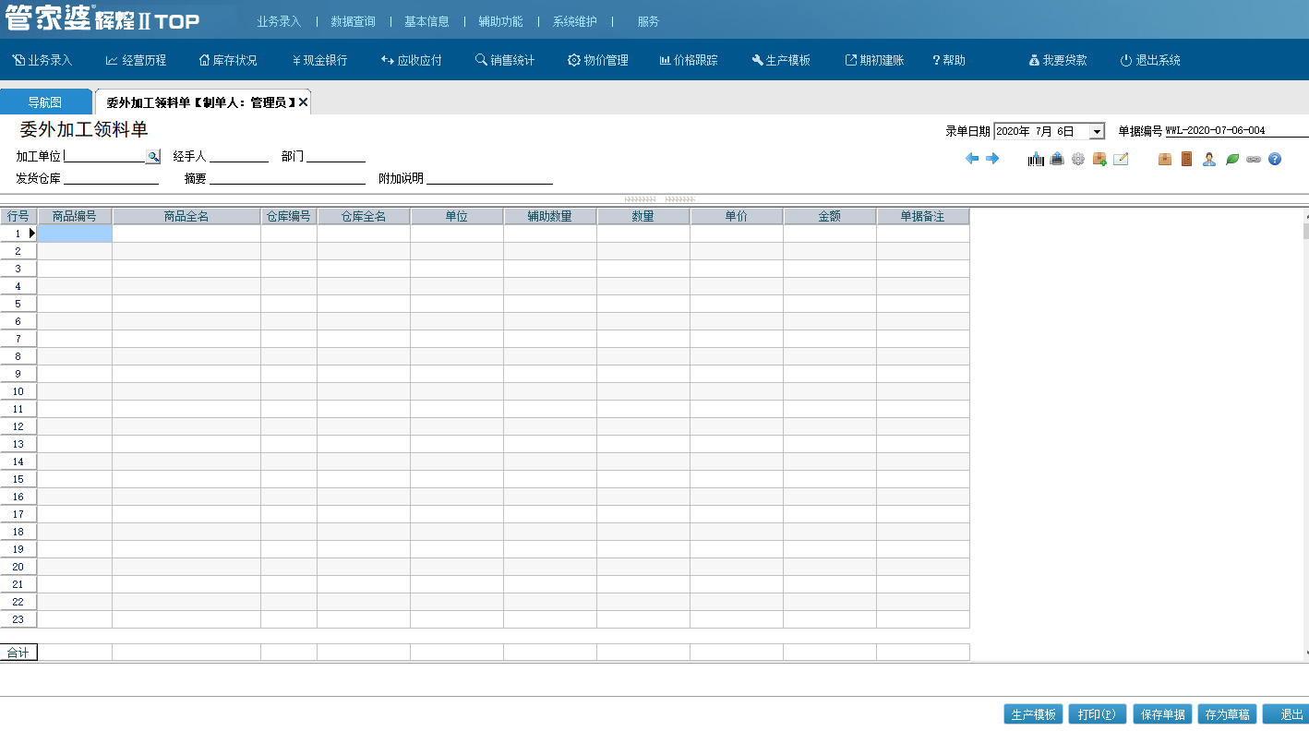This screenshot has width=1309, height=731.
Task: Open 期初建账 toolbar item
Action: click(874, 60)
